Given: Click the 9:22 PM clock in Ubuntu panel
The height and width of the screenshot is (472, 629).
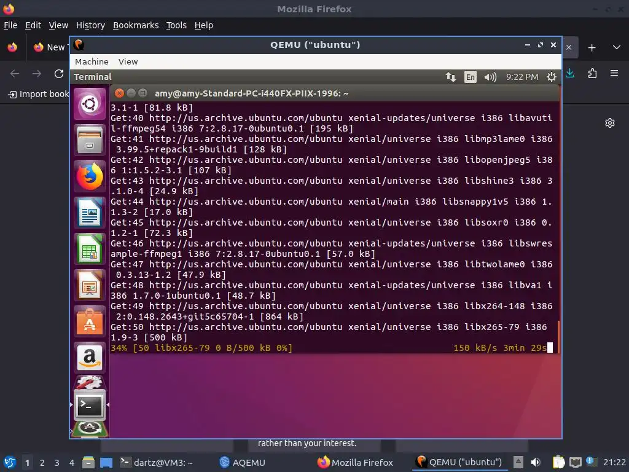Looking at the screenshot, I should coord(522,77).
